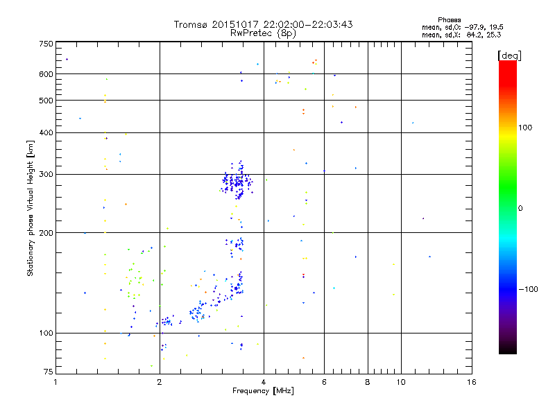Click the y-axis tick label '300'
The image size is (555, 416).
[x=46, y=175]
